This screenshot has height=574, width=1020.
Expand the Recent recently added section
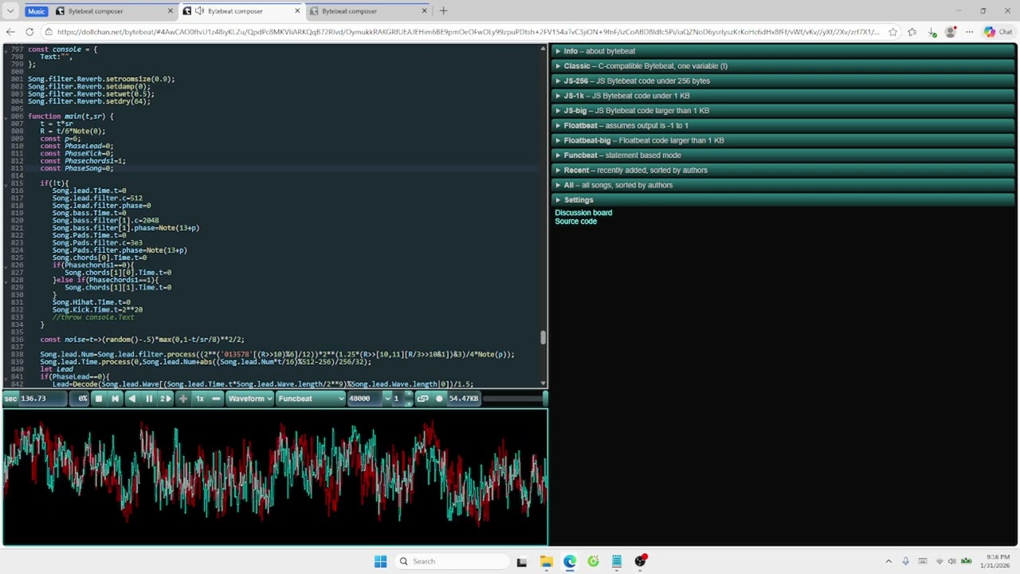pos(784,170)
